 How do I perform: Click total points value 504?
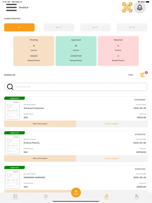pos(26,117)
